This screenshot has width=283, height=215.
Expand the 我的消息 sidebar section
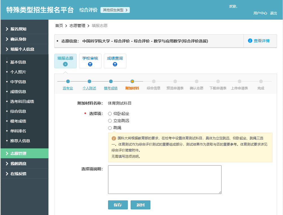pyautogui.click(x=17, y=163)
